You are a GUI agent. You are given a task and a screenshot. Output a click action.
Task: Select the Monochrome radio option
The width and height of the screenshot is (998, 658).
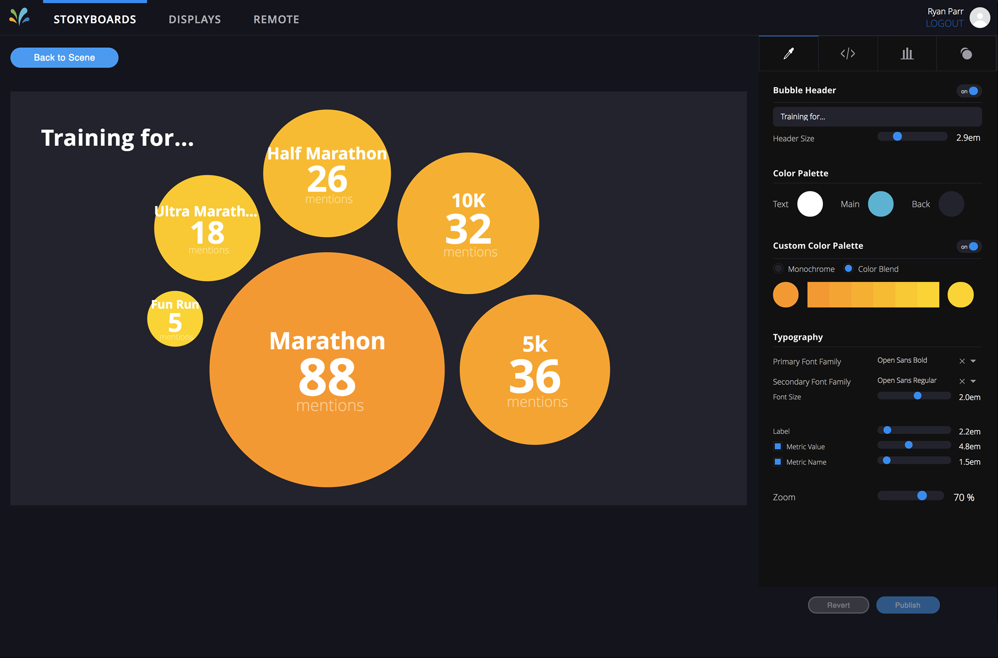pyautogui.click(x=778, y=268)
